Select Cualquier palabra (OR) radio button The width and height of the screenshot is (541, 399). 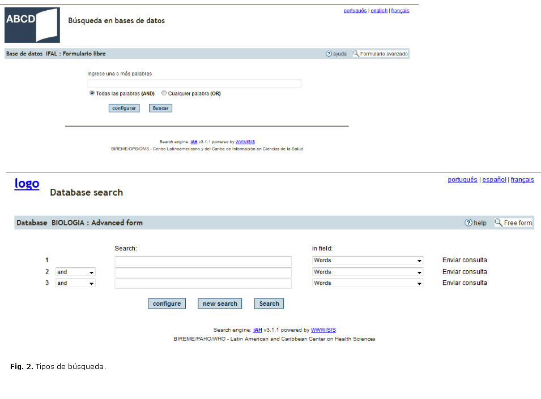pos(164,93)
